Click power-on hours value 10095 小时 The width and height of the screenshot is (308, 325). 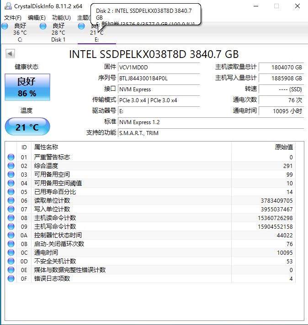[281, 111]
